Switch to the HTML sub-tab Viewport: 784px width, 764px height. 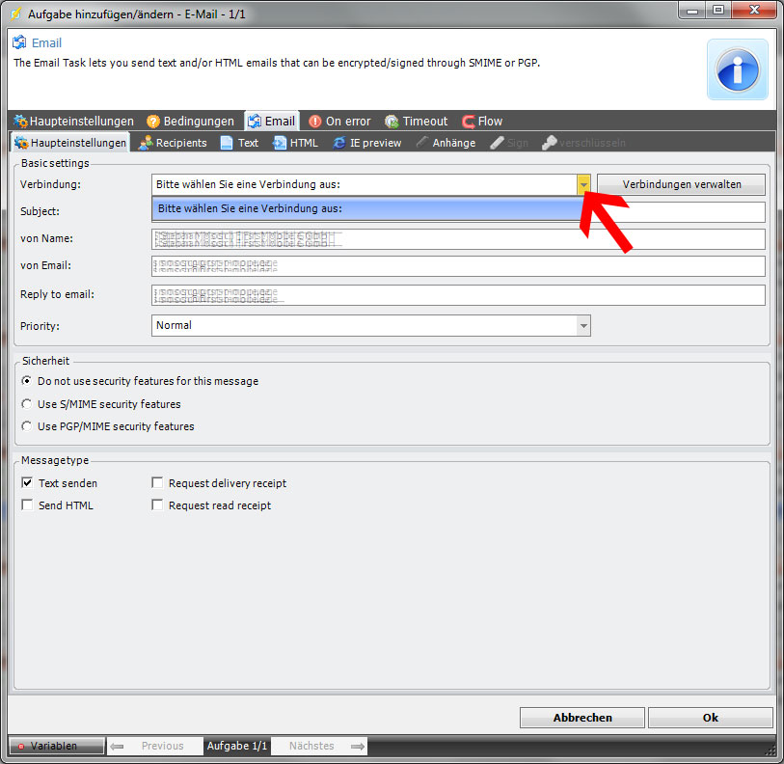click(296, 143)
